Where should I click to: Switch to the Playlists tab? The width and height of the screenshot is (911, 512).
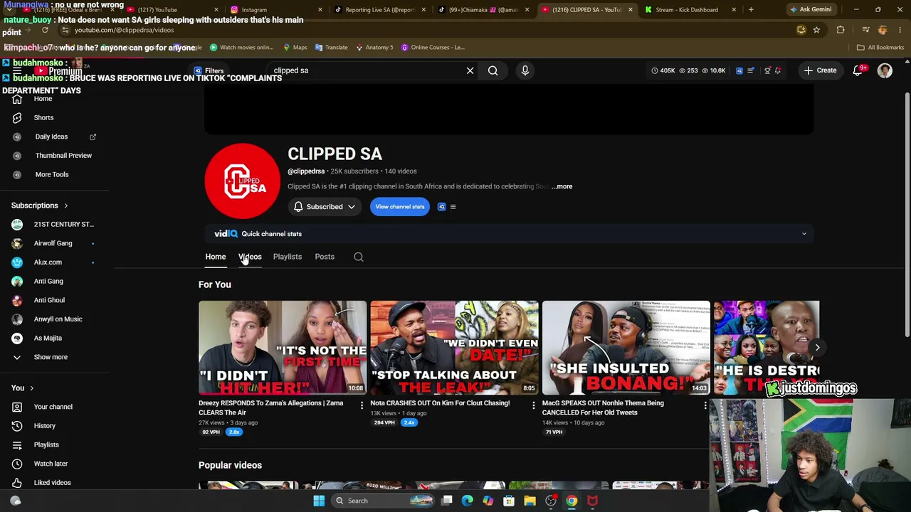point(288,257)
